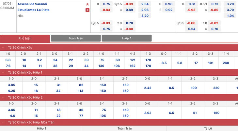Pick over 2/2.5 odds -0.99
238x131 pixels.
129,4
